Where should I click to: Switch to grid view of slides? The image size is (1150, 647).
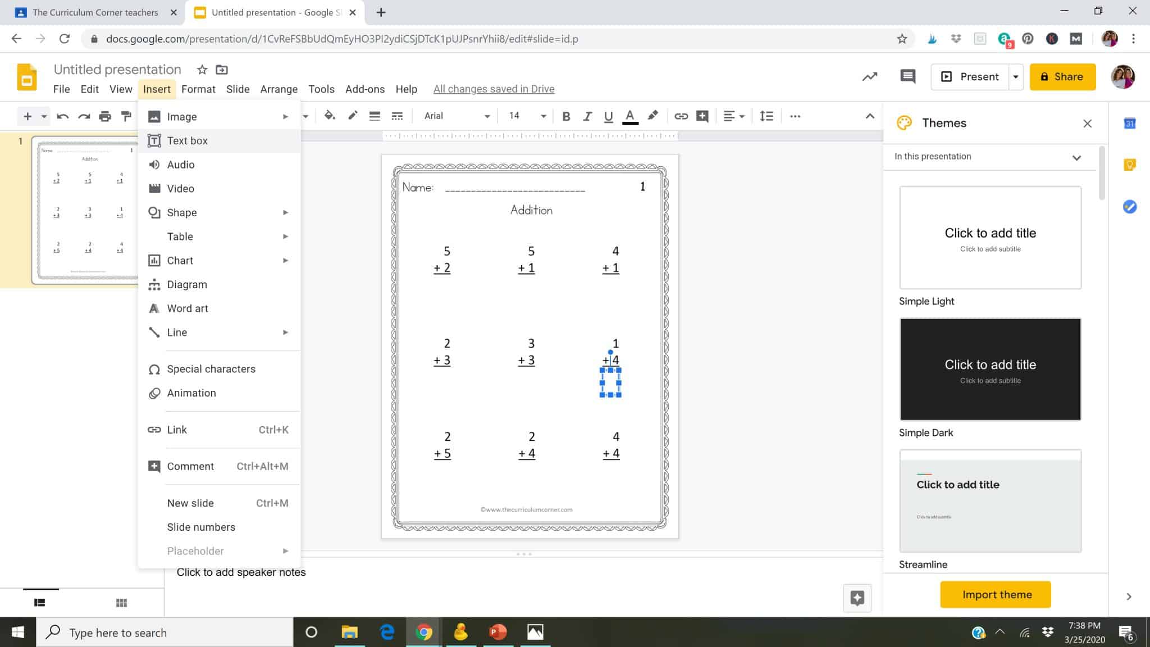tap(121, 602)
